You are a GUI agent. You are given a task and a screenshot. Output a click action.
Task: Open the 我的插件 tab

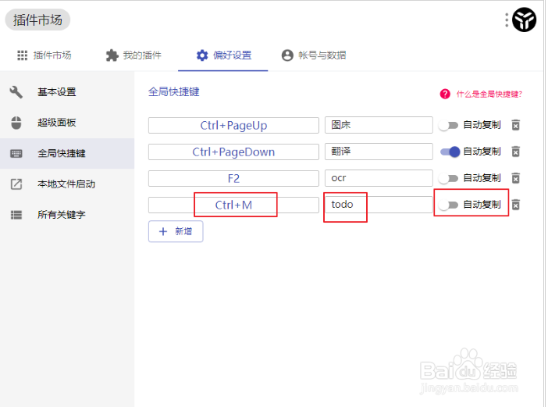(133, 55)
